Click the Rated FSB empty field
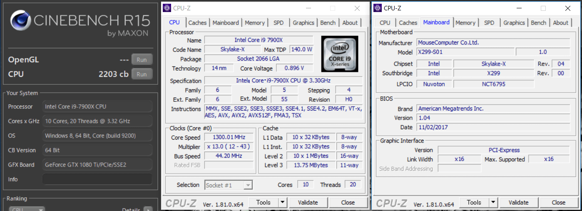 click(229, 165)
